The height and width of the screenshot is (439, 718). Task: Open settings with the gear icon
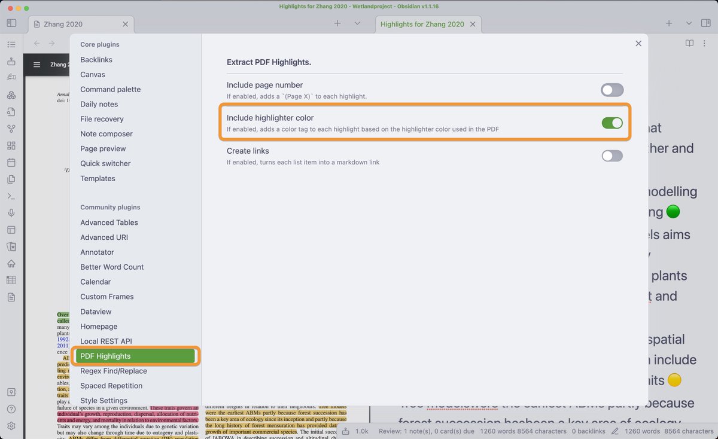coord(12,425)
